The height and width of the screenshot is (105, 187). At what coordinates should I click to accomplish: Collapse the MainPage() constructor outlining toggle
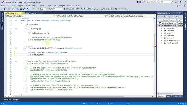(x=16, y=29)
